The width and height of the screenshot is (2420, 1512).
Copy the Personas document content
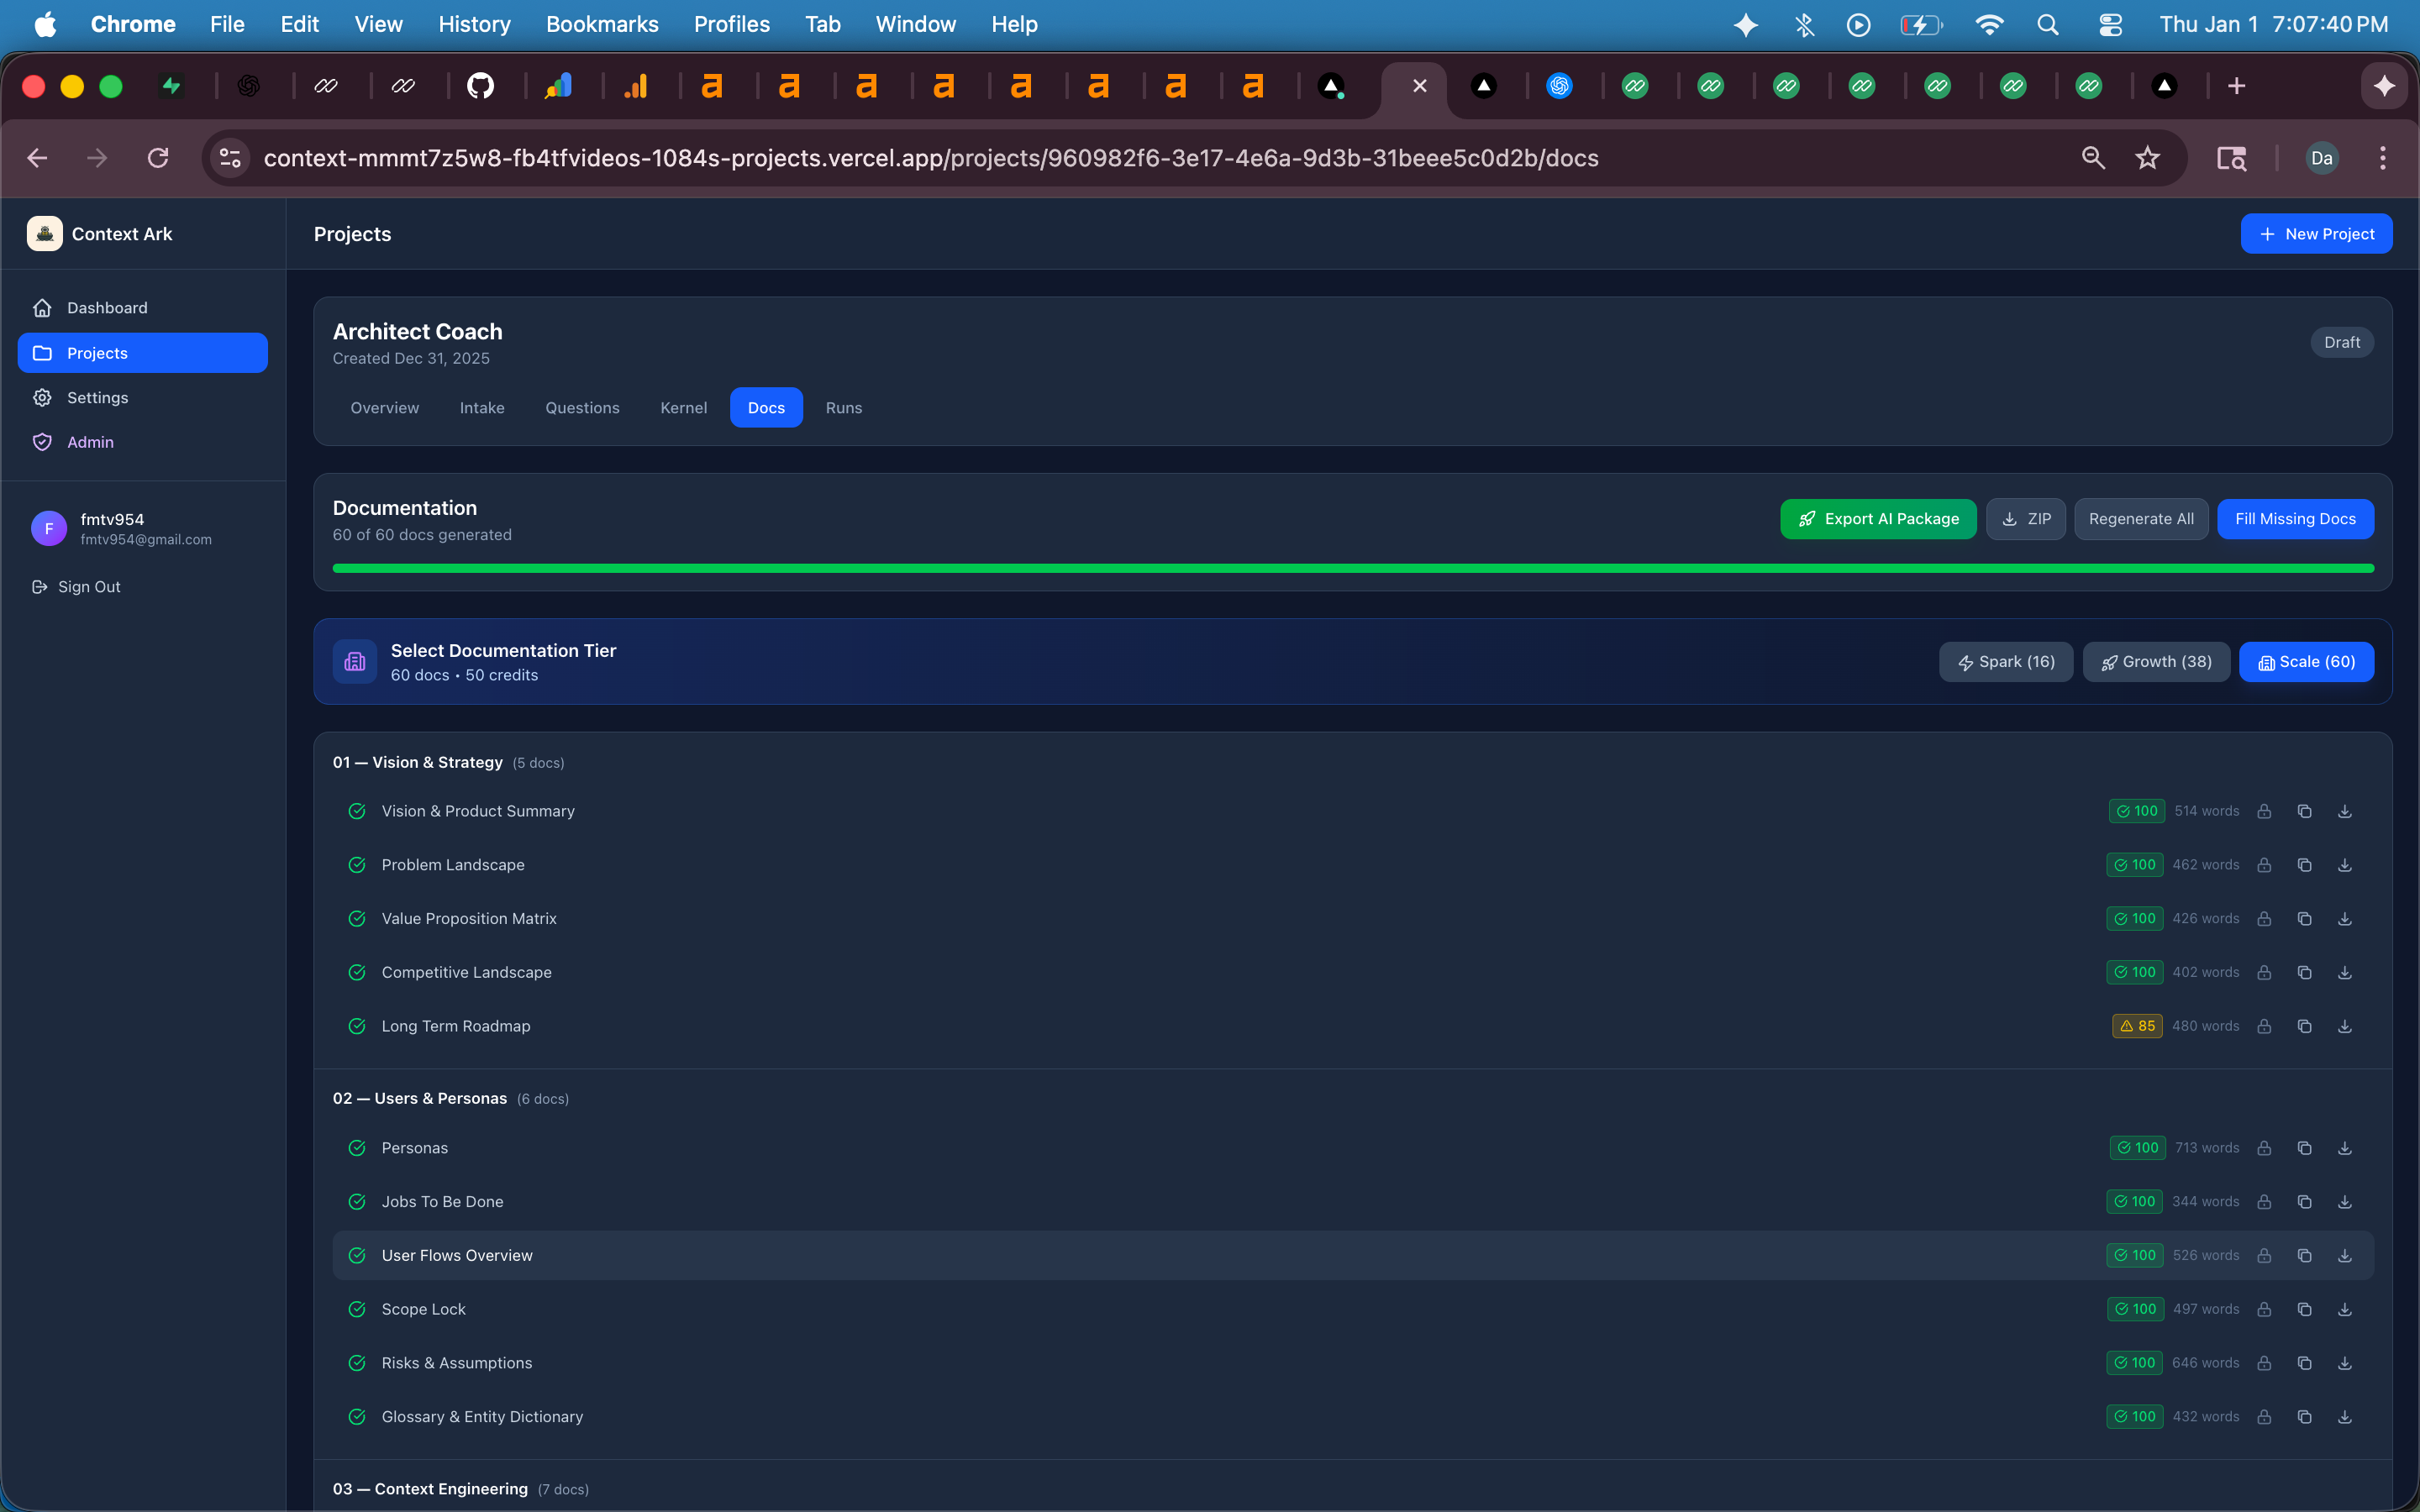[2305, 1148]
